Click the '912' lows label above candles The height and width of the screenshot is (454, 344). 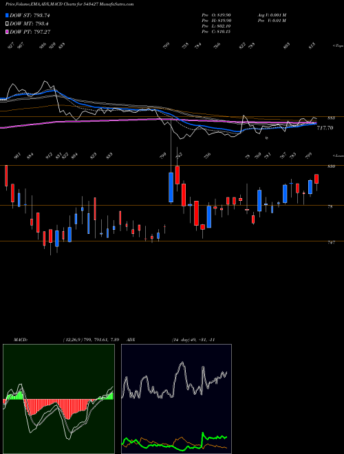50,156
